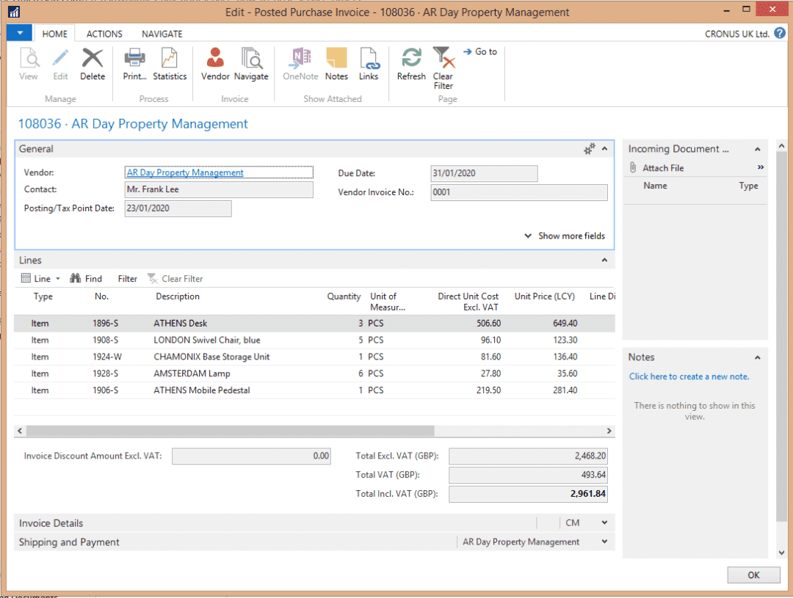Open the NAVIGATE ribbon tab
This screenshot has height=598, width=793.
pos(162,33)
